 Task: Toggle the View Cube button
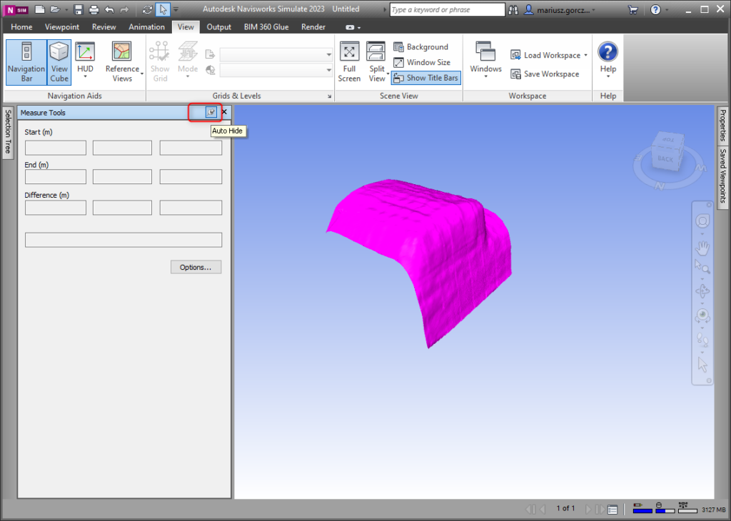pyautogui.click(x=59, y=61)
